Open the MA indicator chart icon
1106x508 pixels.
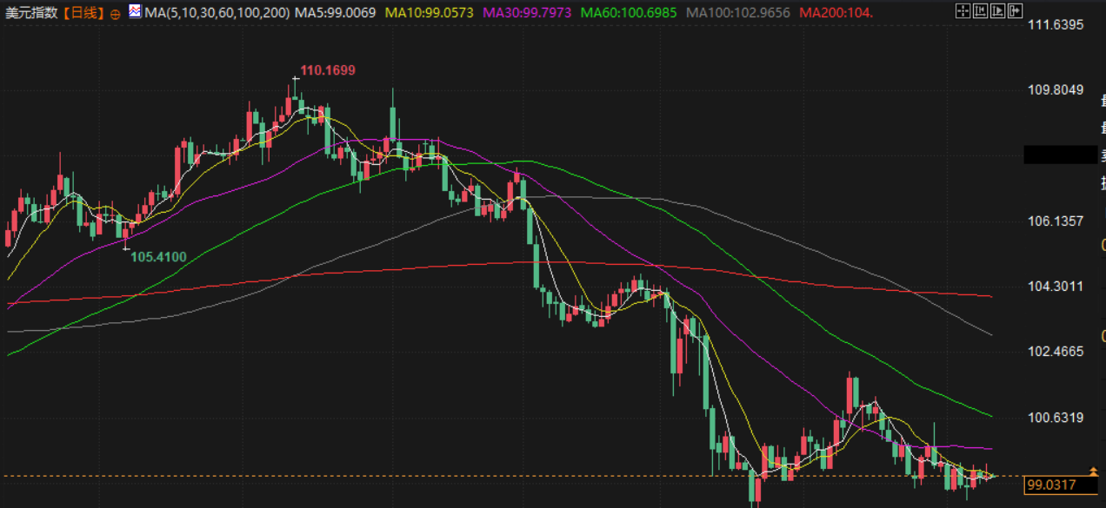135,12
